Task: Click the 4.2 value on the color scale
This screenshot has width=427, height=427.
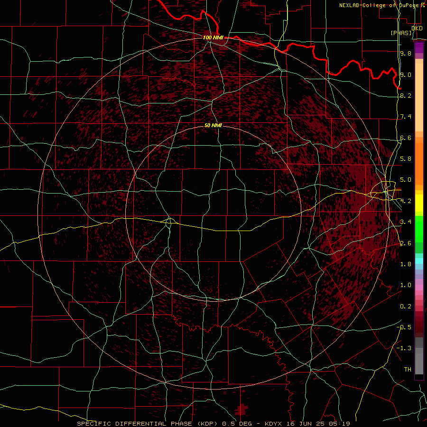Action: (406, 201)
